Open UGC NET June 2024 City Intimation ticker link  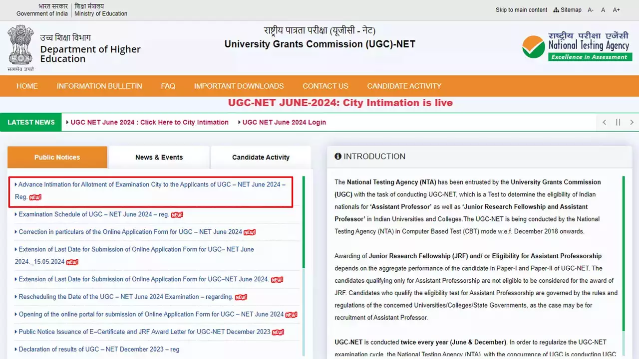coord(149,122)
